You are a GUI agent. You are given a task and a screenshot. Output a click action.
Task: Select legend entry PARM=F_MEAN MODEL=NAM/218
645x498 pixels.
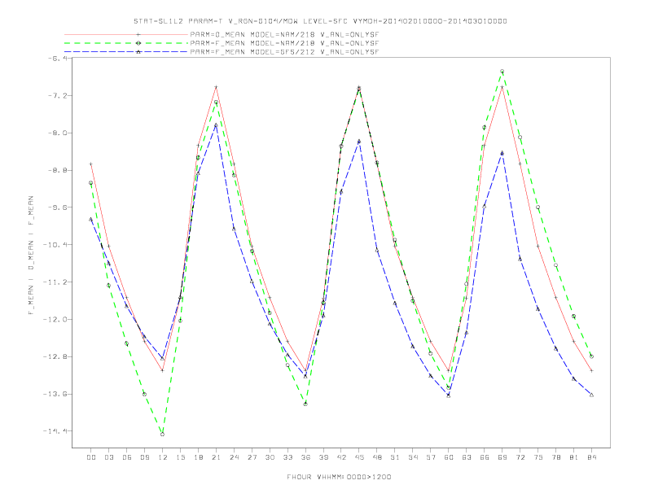284,43
